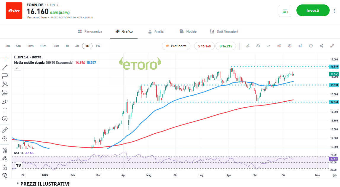
Task: Open the three-dot more options menu
Action: 334,11
